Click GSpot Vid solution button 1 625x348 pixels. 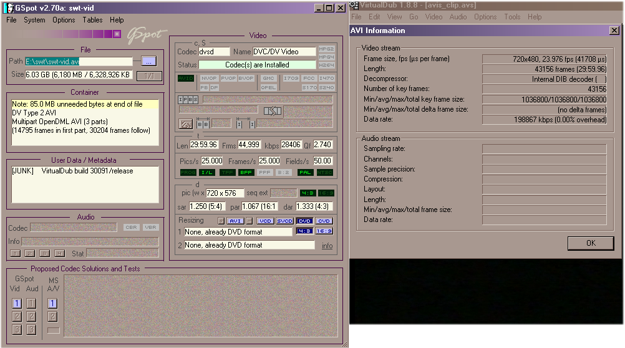17,303
